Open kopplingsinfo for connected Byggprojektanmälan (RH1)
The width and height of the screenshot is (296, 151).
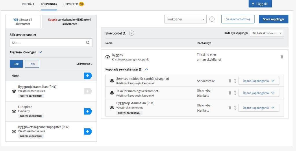(259, 108)
